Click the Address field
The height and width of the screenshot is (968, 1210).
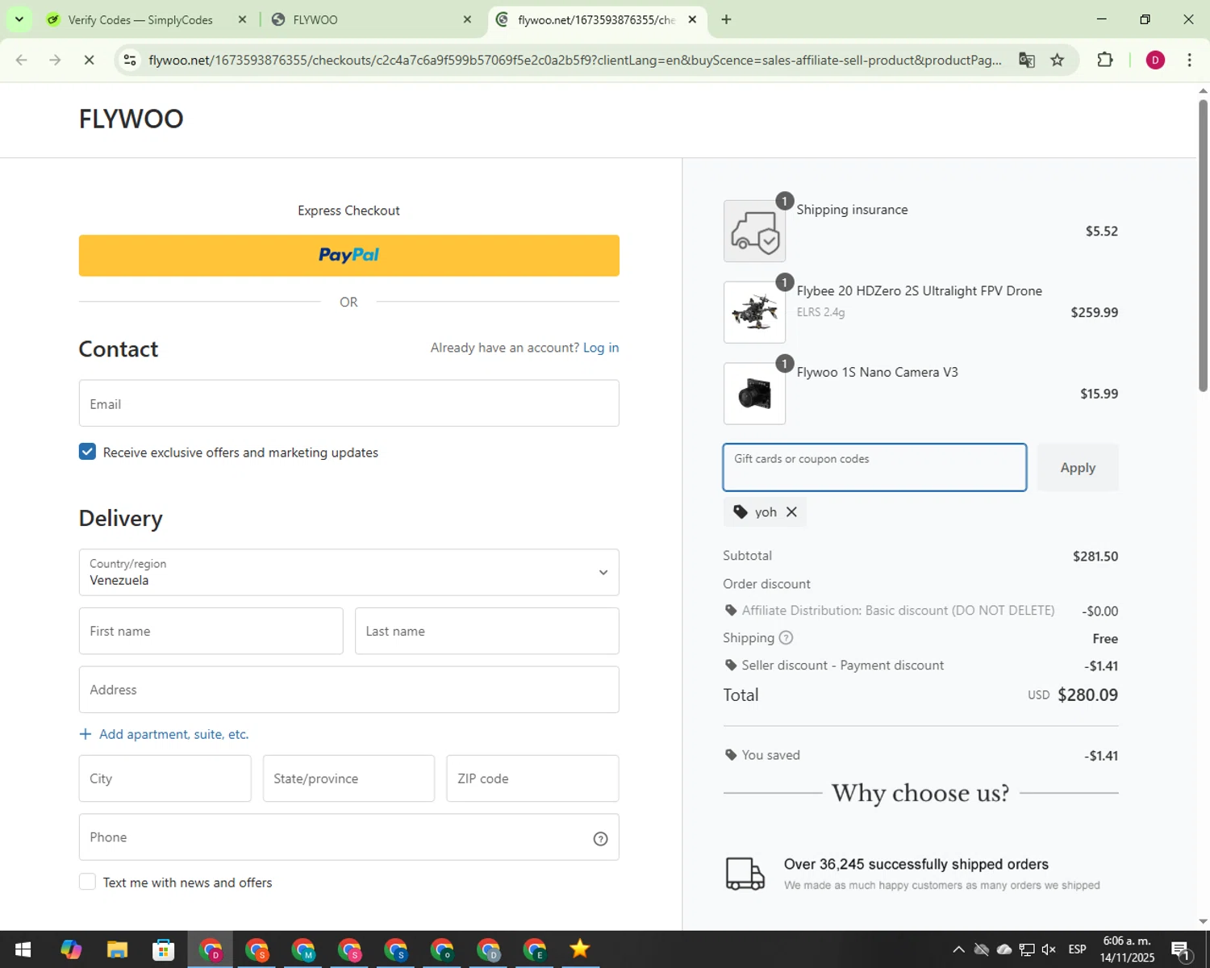348,690
